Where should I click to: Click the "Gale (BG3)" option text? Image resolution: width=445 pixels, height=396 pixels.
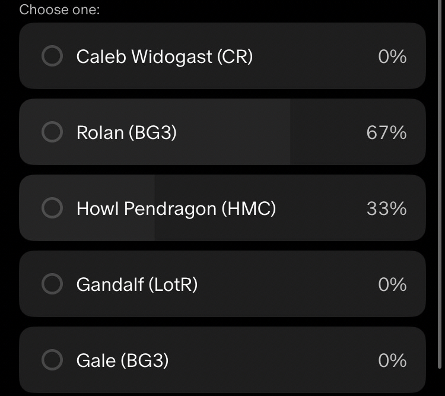tap(122, 360)
